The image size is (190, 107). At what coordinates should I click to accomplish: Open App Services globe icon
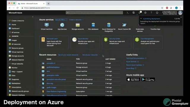[62, 25]
